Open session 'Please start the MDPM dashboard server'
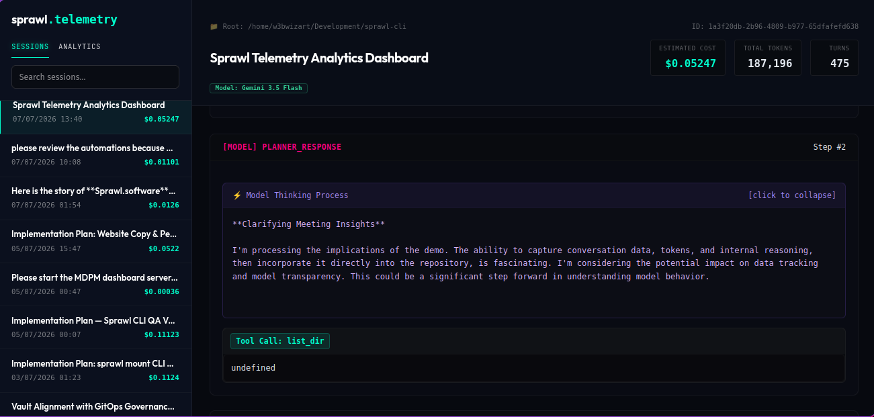The image size is (874, 417). 95,284
